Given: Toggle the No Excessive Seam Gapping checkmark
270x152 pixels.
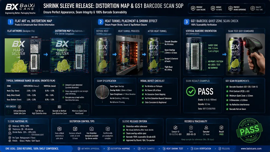Looking at the screenshot, I should coord(143,94).
